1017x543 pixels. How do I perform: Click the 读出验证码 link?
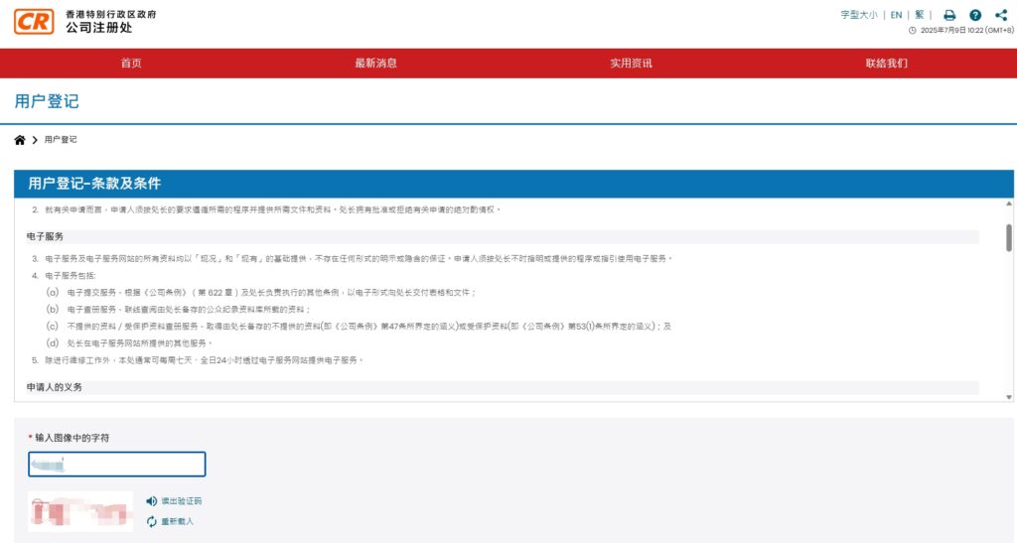coord(181,501)
